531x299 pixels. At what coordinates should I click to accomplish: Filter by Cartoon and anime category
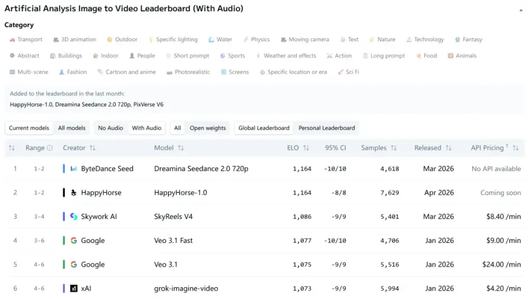[x=127, y=72]
